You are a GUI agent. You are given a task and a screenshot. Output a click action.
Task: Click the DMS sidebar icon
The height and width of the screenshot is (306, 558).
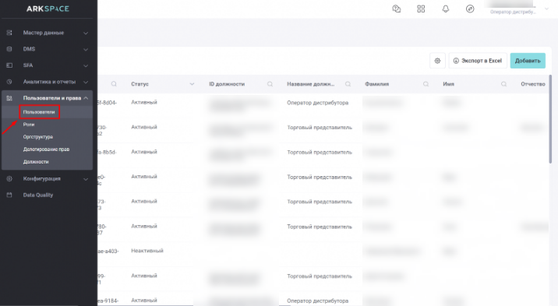click(9, 49)
